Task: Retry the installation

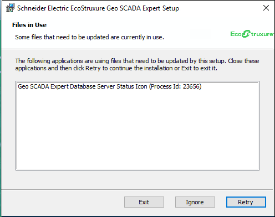Action: [246, 202]
